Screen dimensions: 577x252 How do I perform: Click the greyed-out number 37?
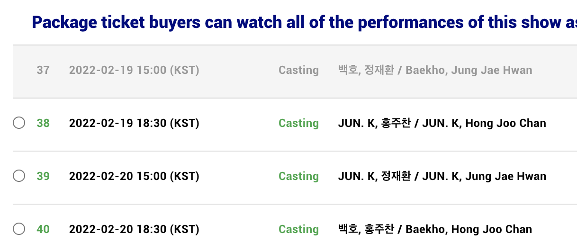43,70
